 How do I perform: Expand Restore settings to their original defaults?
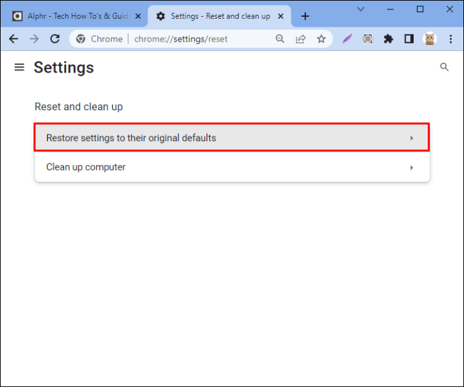click(232, 138)
